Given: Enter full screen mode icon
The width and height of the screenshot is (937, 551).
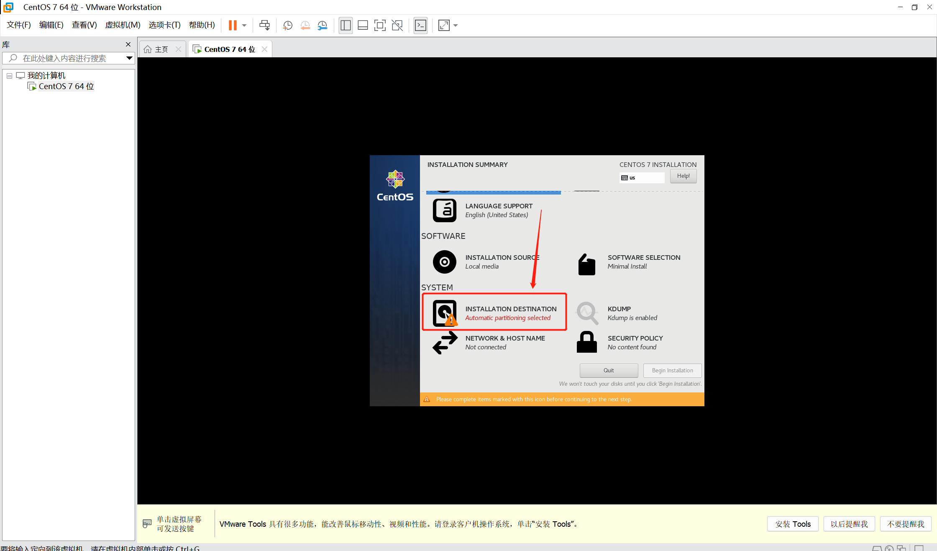Looking at the screenshot, I should [x=379, y=26].
